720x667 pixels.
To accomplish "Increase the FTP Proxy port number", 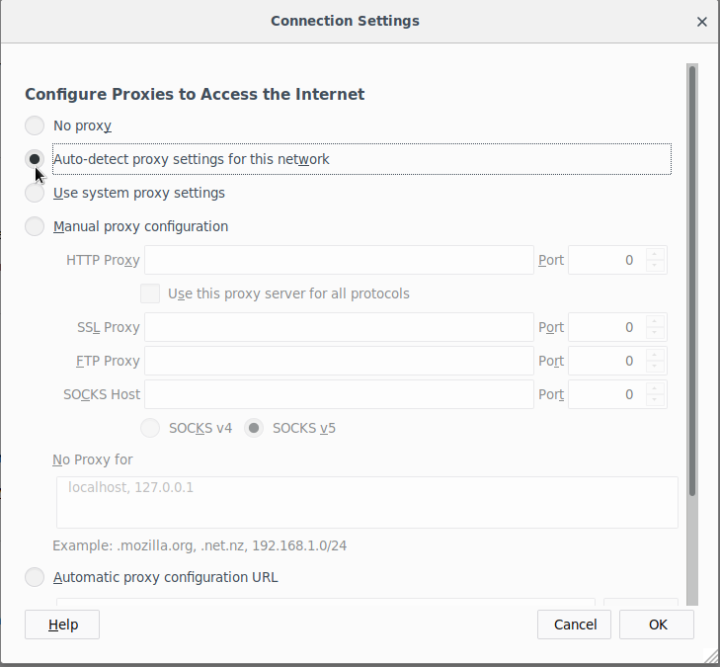I will click(656, 355).
